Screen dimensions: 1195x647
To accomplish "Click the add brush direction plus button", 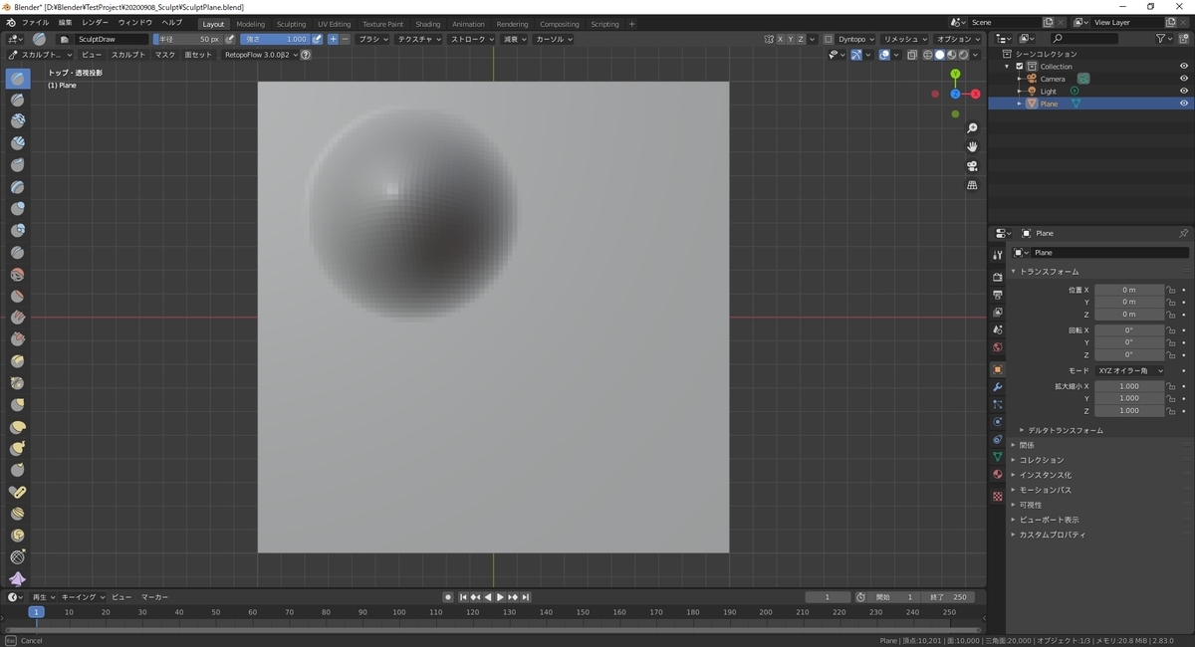I will click(x=334, y=39).
